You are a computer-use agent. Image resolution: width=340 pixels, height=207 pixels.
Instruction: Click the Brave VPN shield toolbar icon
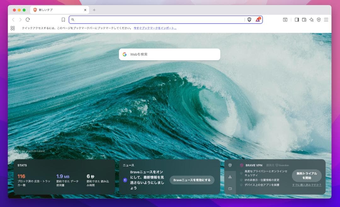click(319, 19)
